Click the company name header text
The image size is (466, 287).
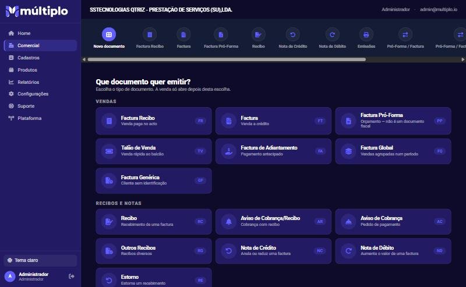161,10
